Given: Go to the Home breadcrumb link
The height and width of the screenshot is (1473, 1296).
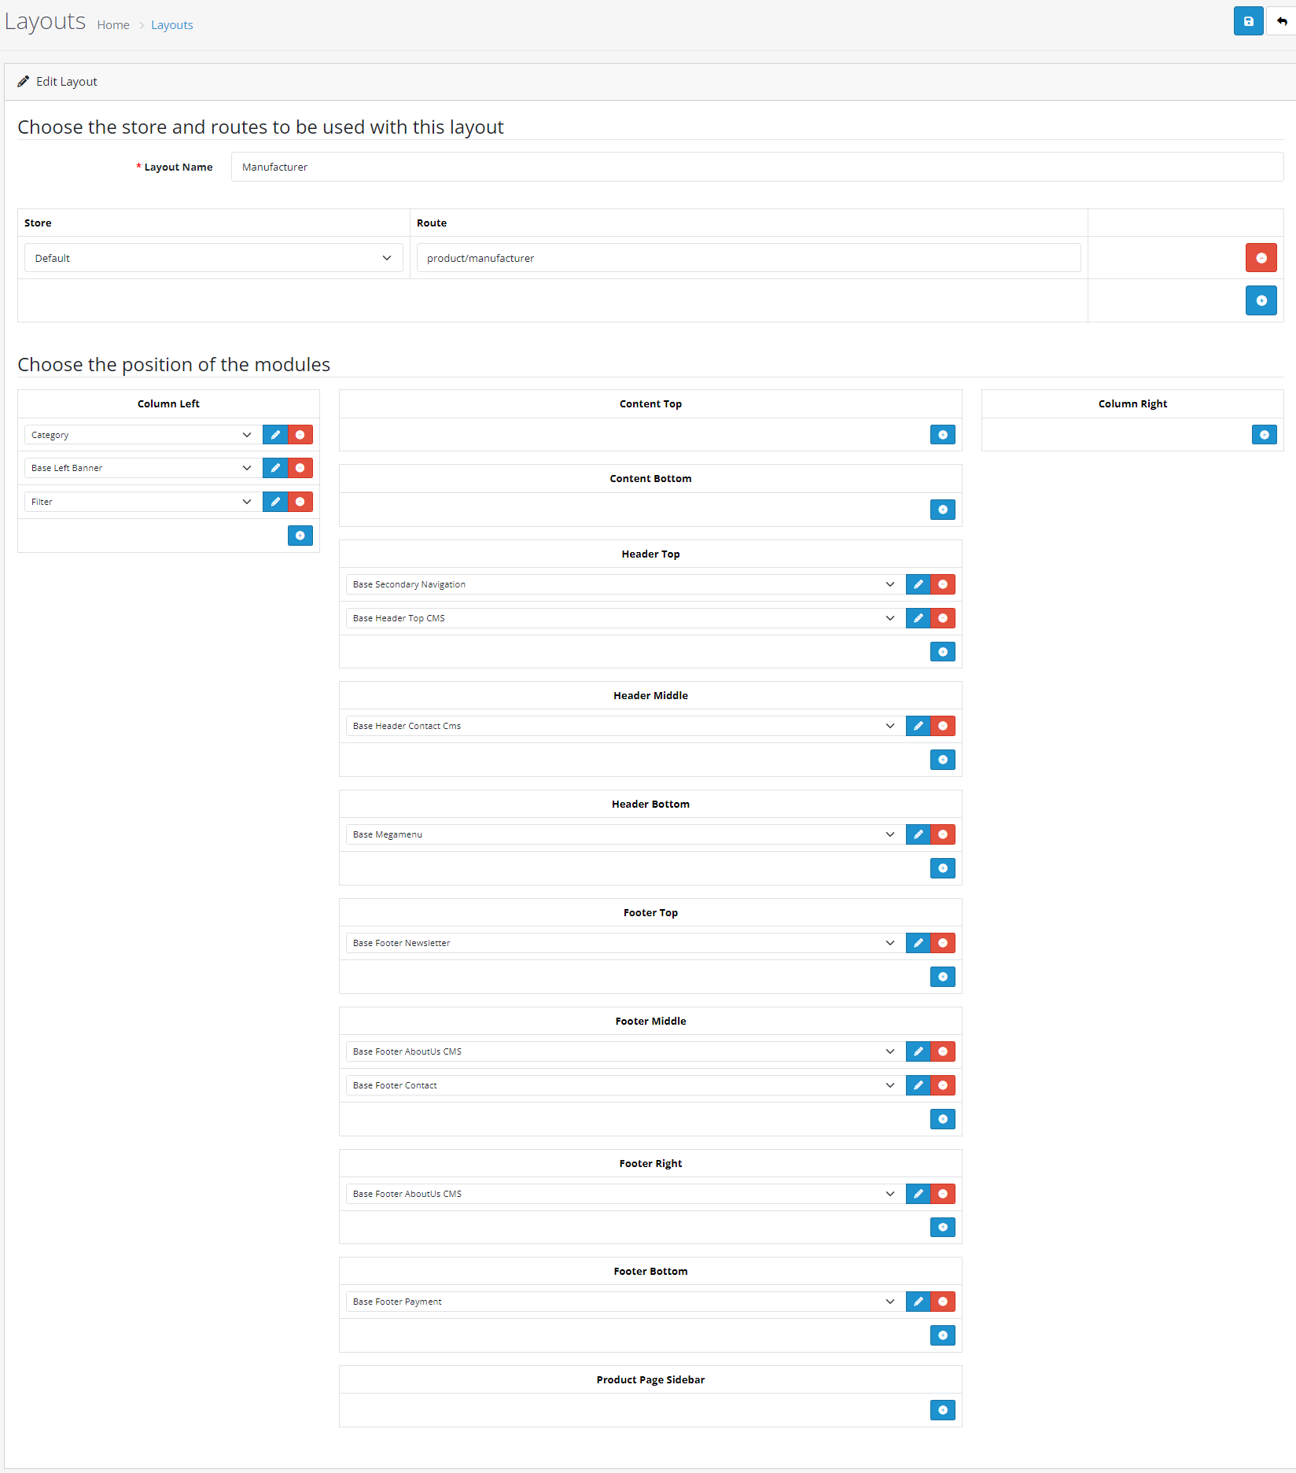Looking at the screenshot, I should click(113, 25).
